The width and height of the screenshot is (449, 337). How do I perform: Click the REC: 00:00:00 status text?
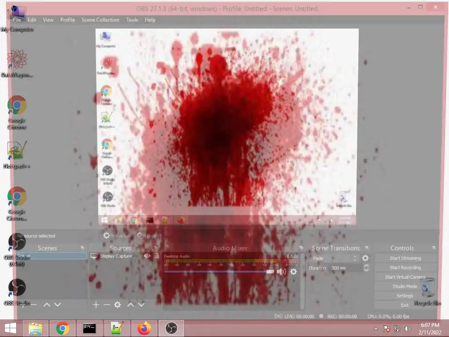coord(342,316)
